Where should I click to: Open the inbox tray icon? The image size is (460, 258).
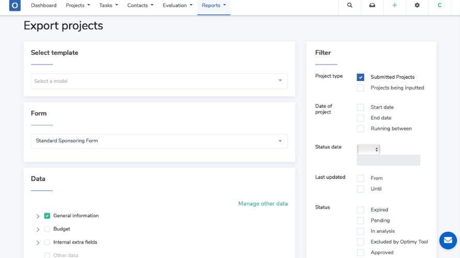click(x=372, y=6)
